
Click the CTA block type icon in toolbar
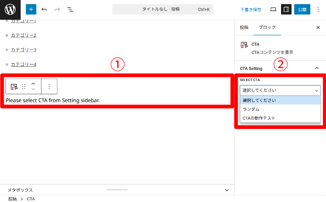tap(14, 86)
